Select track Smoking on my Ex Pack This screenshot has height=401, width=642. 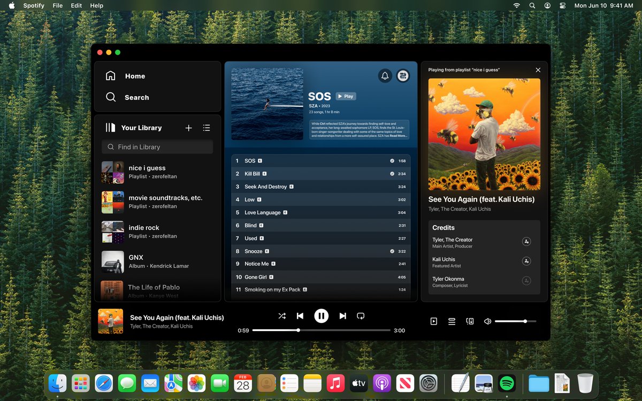pyautogui.click(x=321, y=289)
